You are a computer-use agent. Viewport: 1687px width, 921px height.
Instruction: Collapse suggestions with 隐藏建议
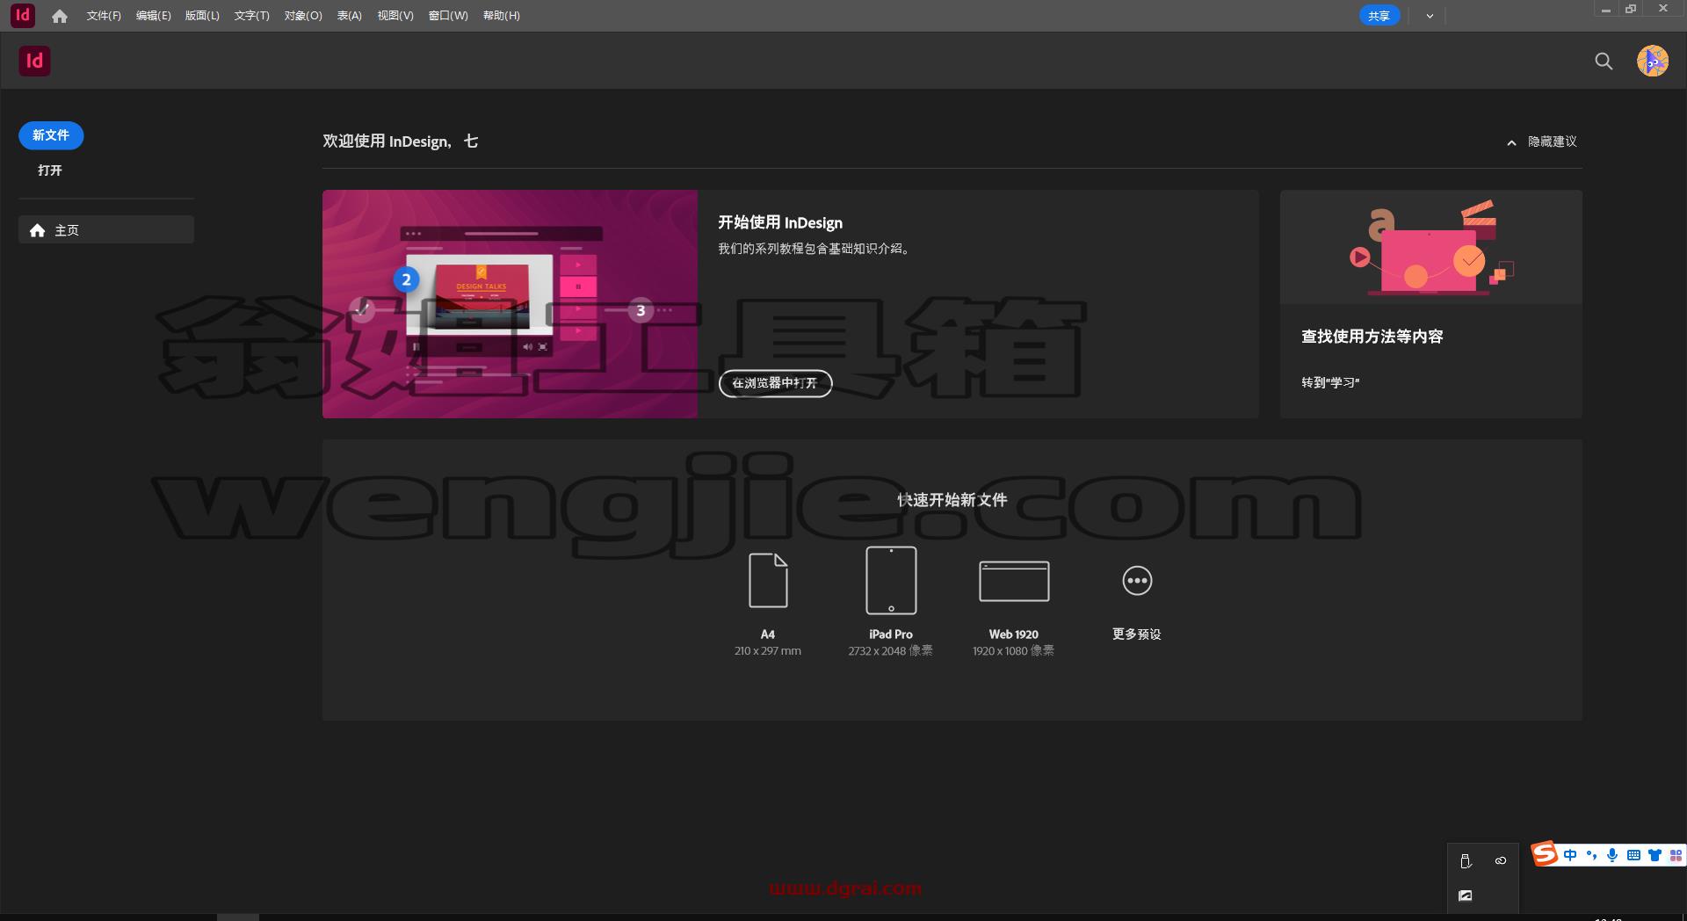point(1542,141)
